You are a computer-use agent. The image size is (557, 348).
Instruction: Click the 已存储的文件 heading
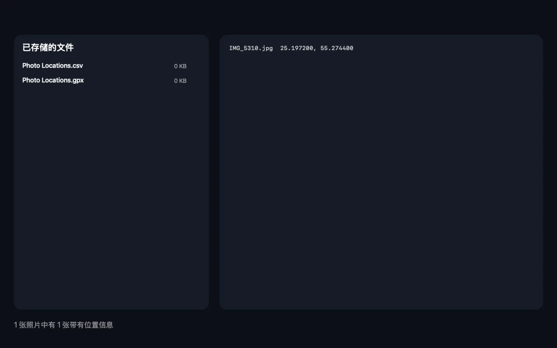pyautogui.click(x=48, y=48)
